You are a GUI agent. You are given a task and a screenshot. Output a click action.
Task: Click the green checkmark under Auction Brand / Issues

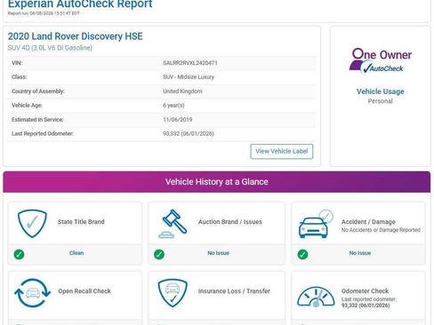point(159,254)
